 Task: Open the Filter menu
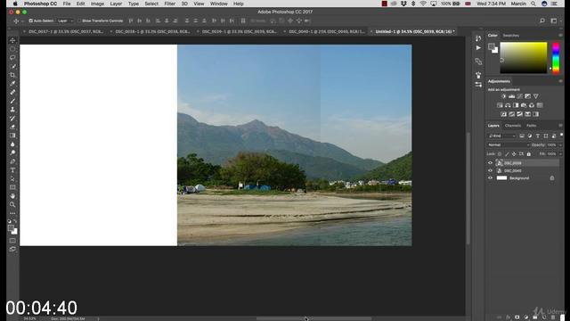[x=170, y=4]
